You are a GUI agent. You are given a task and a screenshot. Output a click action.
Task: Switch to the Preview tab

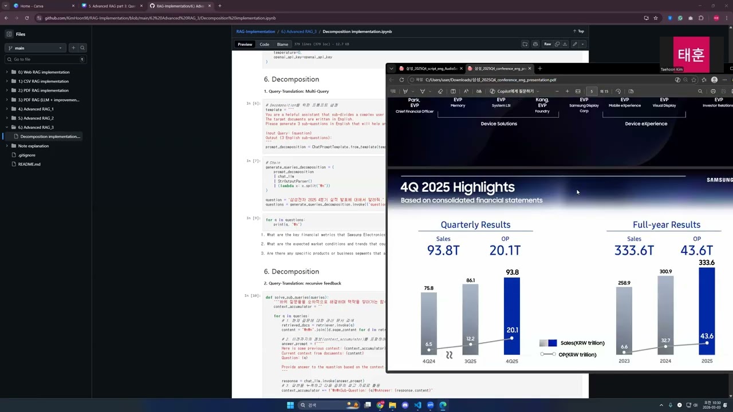click(x=245, y=44)
